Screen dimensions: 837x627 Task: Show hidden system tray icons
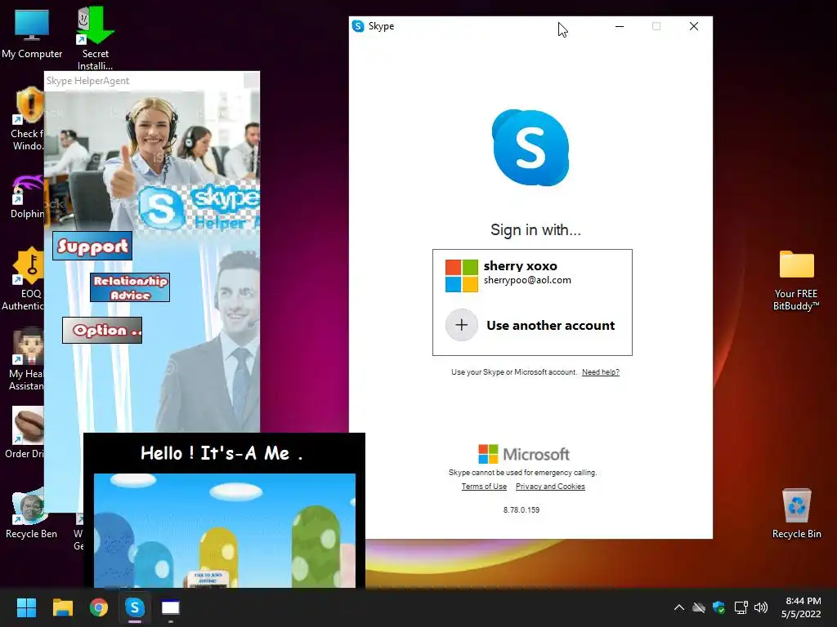pyautogui.click(x=679, y=607)
